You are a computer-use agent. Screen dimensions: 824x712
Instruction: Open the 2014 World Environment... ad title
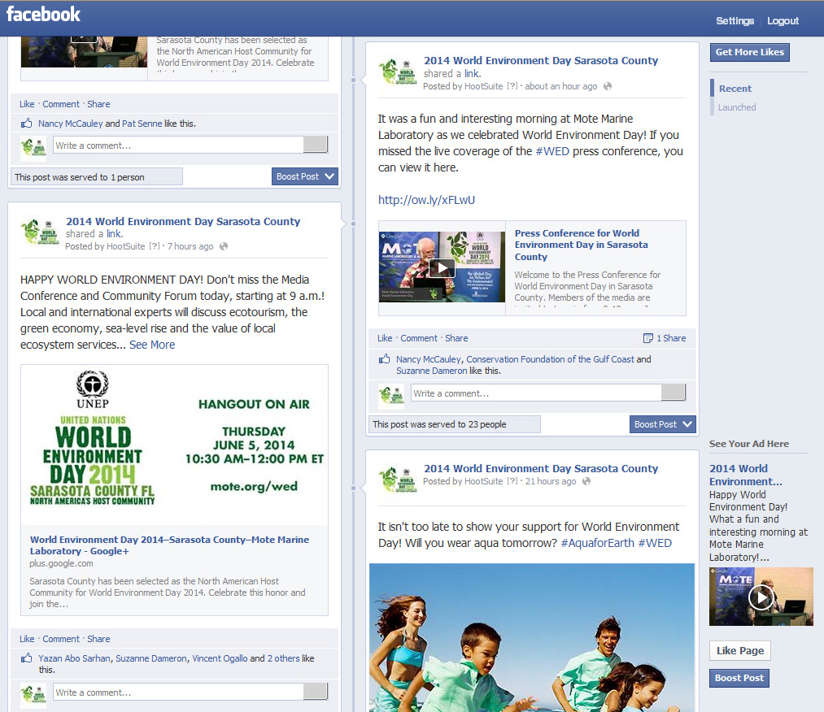[x=745, y=475]
